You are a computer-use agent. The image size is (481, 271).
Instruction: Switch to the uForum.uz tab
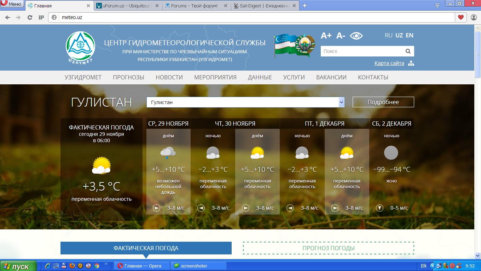[x=127, y=6]
